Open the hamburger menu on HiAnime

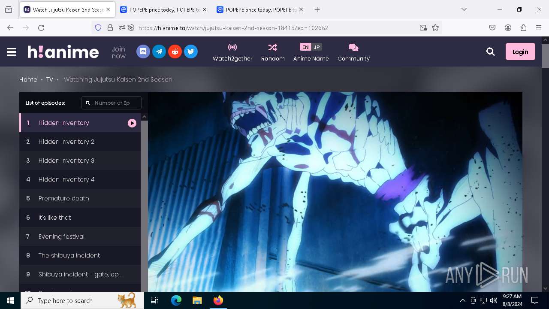[x=12, y=52]
